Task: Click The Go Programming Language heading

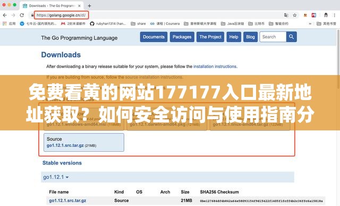Action: click(x=79, y=38)
